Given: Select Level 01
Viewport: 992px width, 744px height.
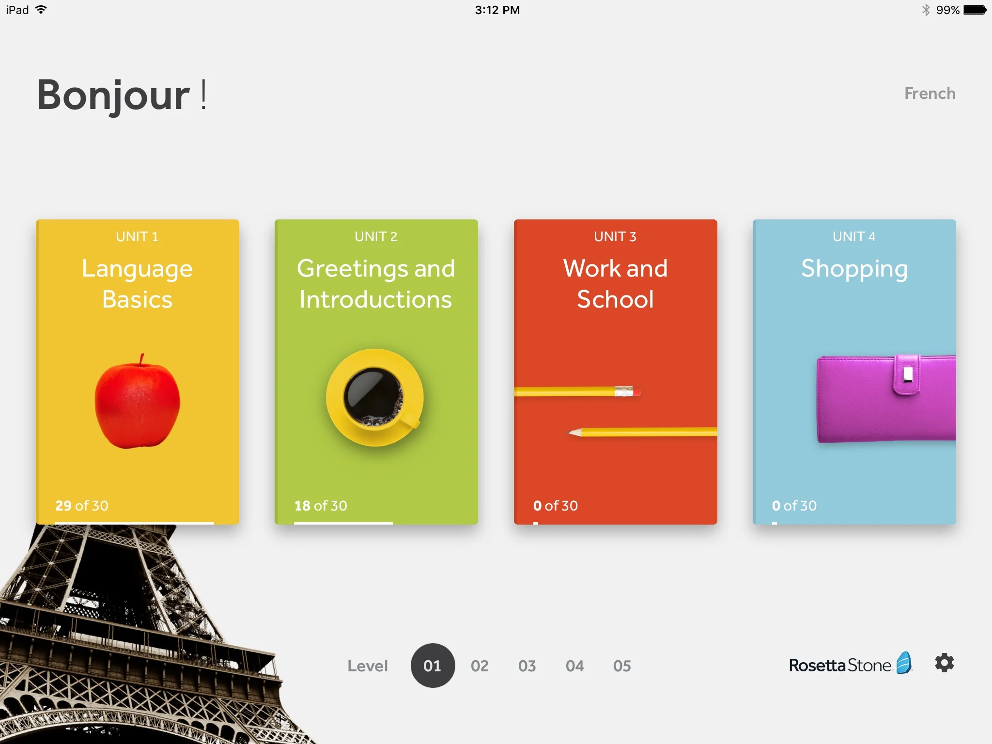Looking at the screenshot, I should pos(433,666).
